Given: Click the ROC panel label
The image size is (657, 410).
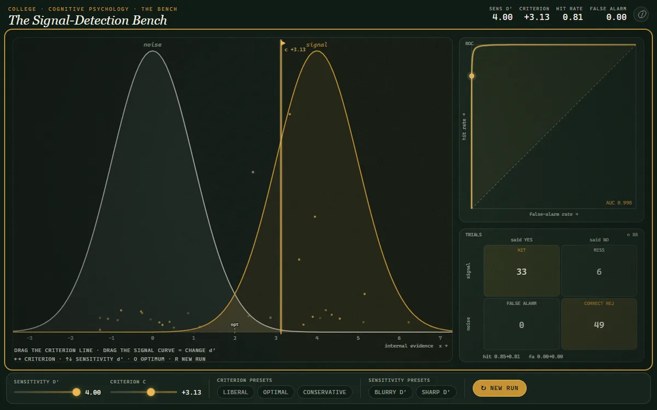Looking at the screenshot, I should click(x=469, y=43).
